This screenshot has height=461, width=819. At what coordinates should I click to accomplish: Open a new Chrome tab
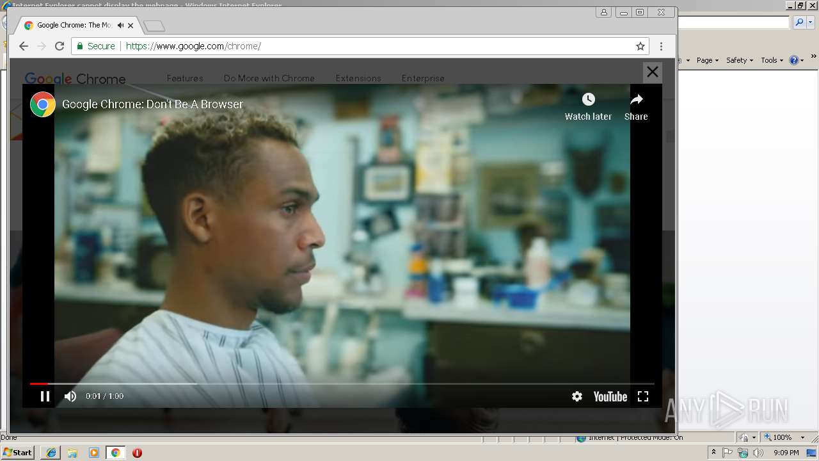pos(154,26)
